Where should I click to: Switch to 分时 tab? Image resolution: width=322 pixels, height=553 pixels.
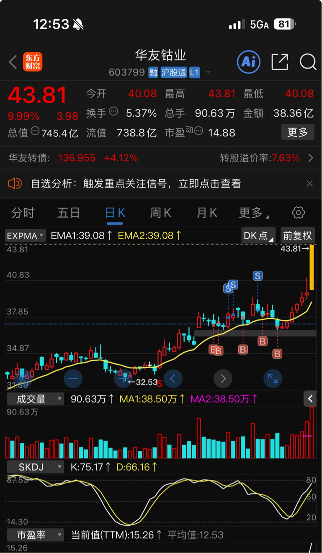23,213
